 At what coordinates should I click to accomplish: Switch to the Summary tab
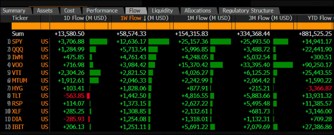pyautogui.click(x=14, y=11)
